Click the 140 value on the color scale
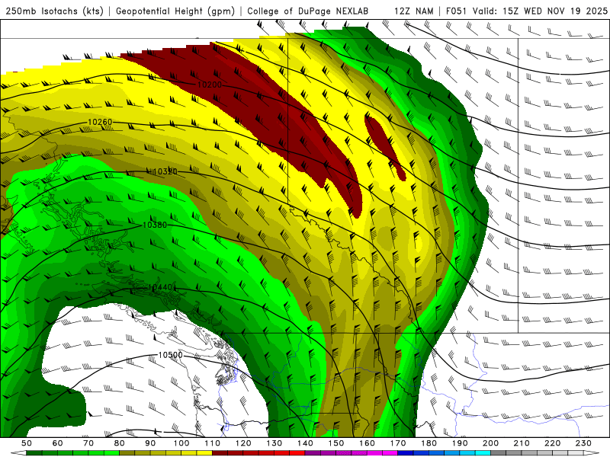Image resolution: width=610 pixels, height=457 pixels. tap(306, 443)
